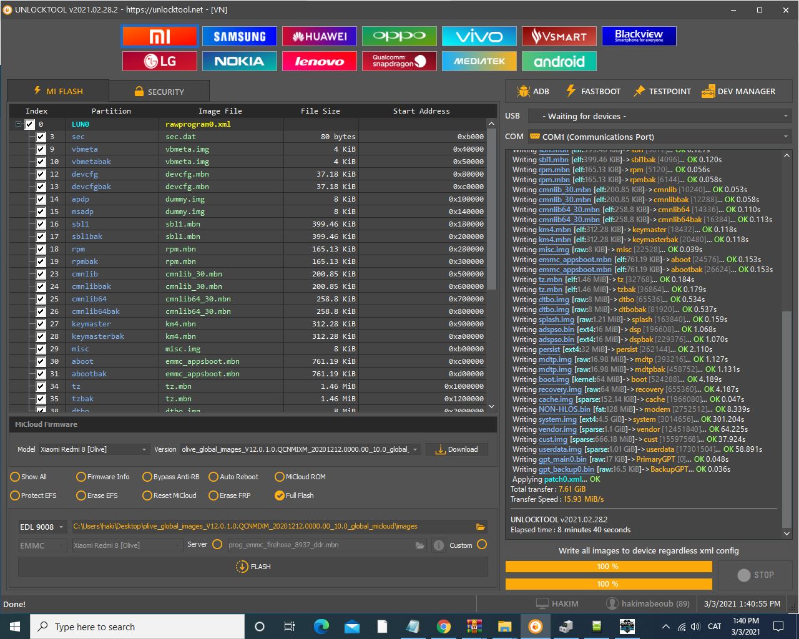799x639 pixels.
Task: Click the Windows search box
Action: pyautogui.click(x=137, y=627)
